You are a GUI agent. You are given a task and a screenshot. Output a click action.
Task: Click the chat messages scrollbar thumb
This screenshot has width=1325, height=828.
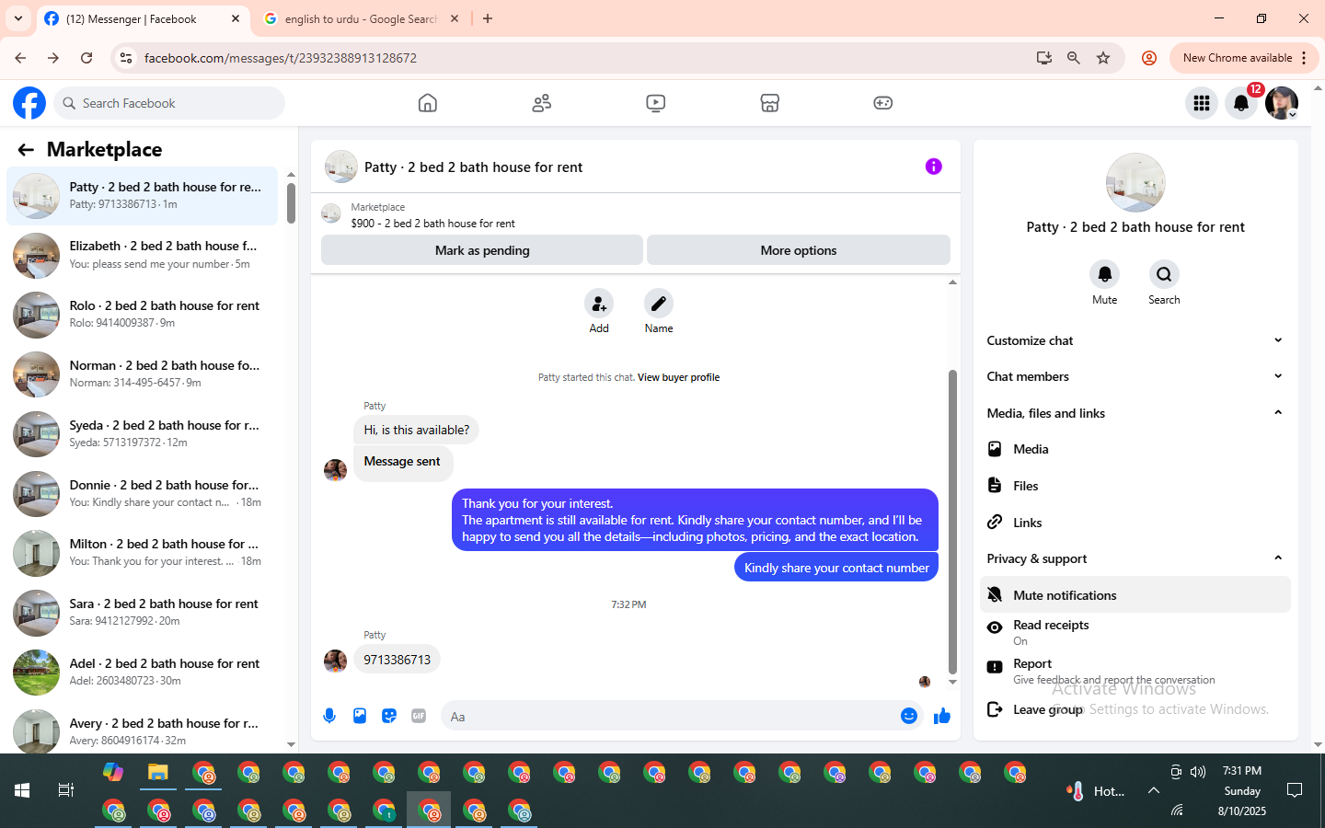(952, 522)
